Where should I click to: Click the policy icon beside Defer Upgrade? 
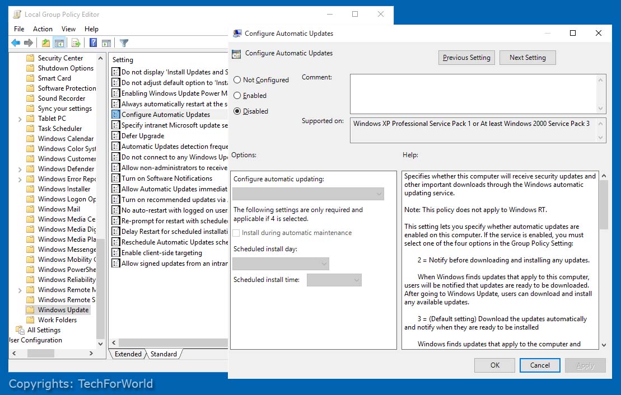(x=116, y=136)
